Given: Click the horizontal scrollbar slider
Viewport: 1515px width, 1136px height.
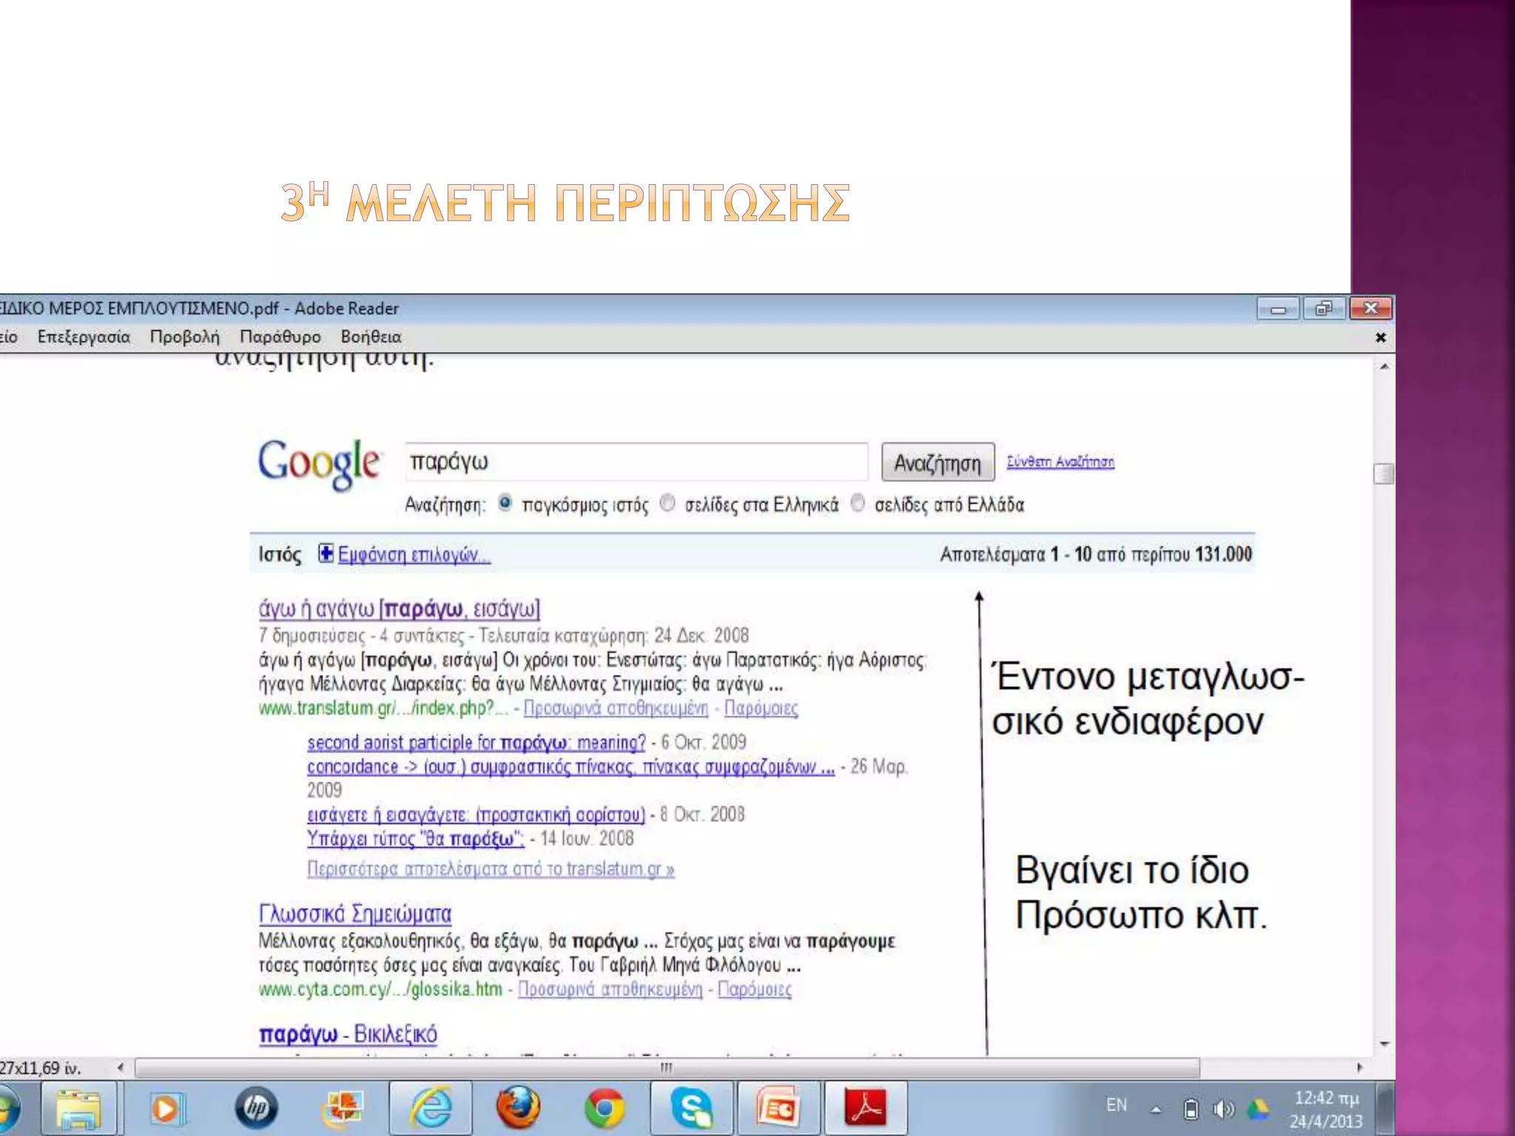Looking at the screenshot, I should coord(666,1067).
